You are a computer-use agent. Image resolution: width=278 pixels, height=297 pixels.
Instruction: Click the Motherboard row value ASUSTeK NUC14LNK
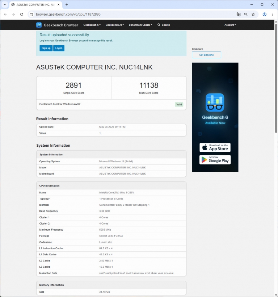[122, 174]
